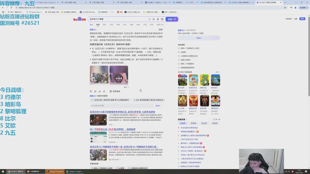Image resolution: width=310 pixels, height=174 pixels.
Task: Open 搜索工具 search tools
Action: (x=160, y=25)
